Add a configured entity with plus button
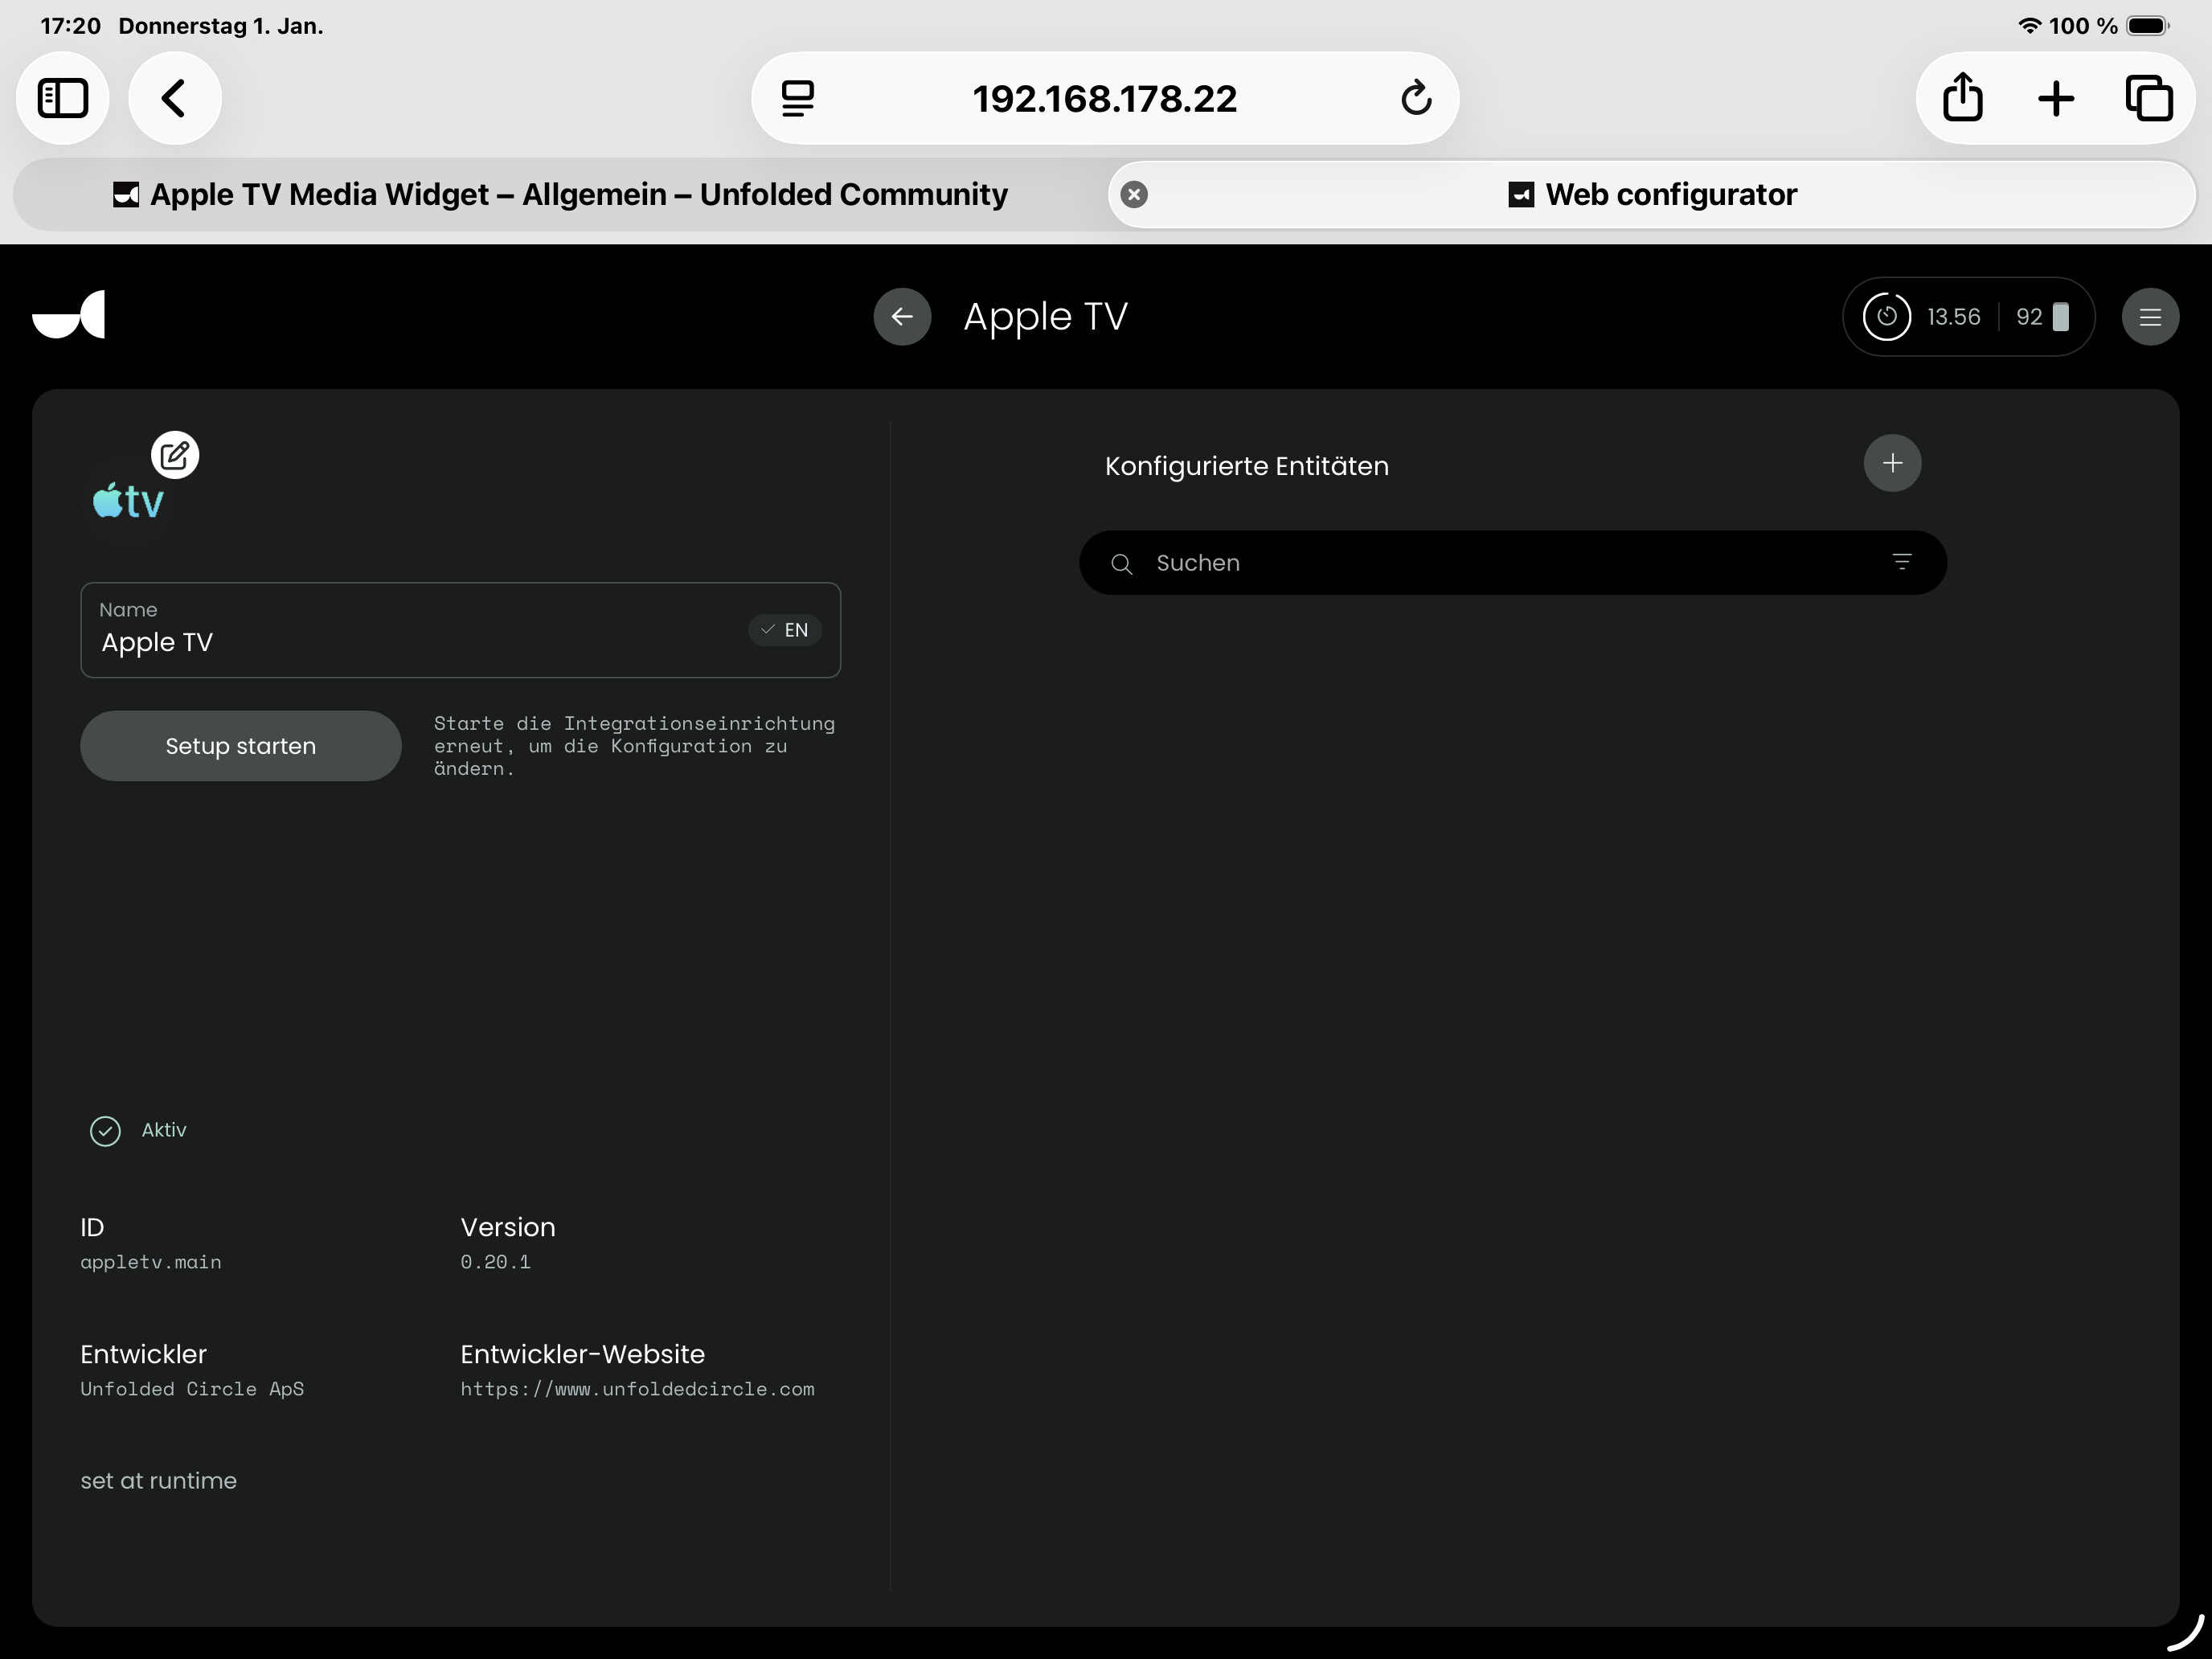The width and height of the screenshot is (2212, 1659). pos(1892,463)
